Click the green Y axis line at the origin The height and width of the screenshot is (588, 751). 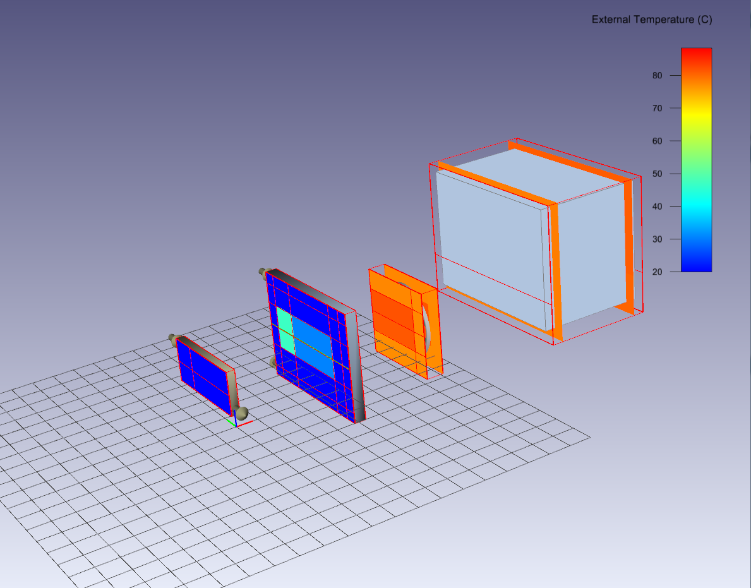[229, 422]
